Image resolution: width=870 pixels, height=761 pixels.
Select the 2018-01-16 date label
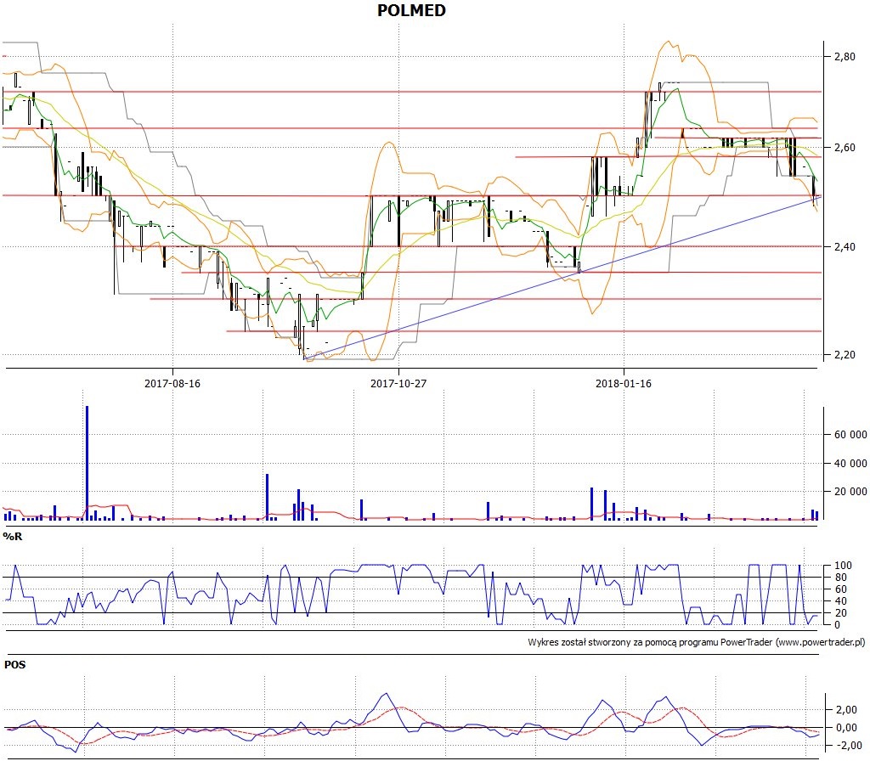623,383
